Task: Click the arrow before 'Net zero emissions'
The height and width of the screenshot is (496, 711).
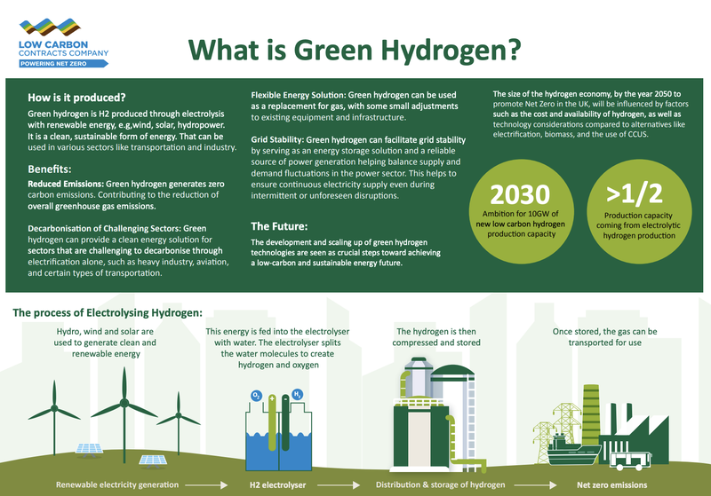Action: pyautogui.click(x=535, y=485)
